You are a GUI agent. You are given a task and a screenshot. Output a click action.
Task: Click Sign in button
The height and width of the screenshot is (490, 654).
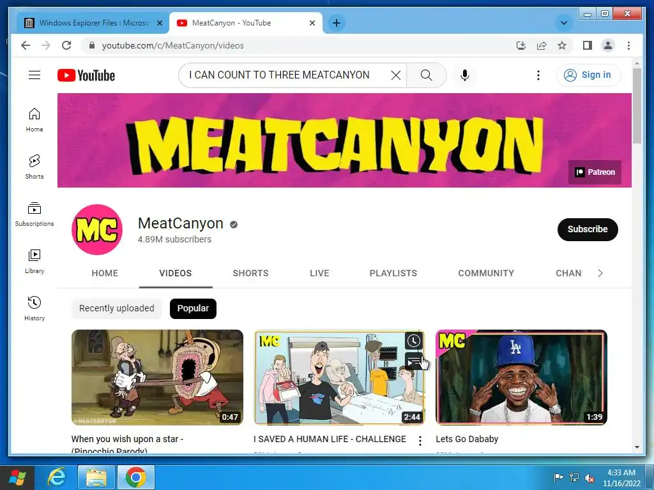[x=588, y=75]
